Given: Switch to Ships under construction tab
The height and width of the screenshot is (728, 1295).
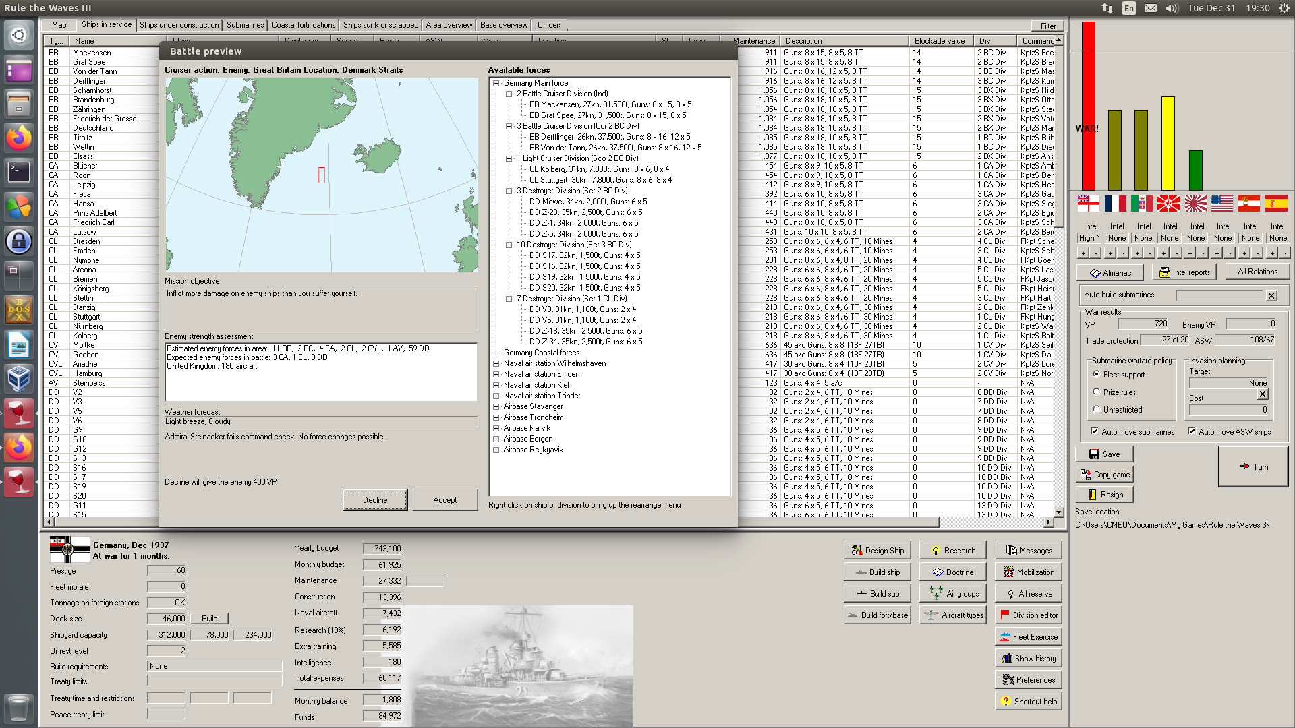Looking at the screenshot, I should pos(179,25).
